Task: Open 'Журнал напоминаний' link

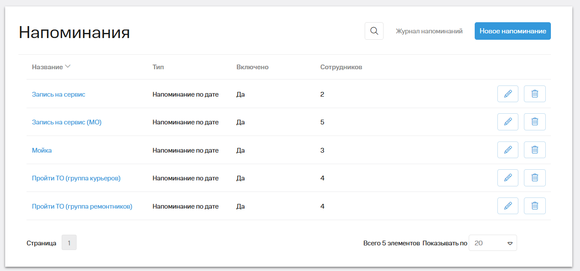Action: point(429,31)
